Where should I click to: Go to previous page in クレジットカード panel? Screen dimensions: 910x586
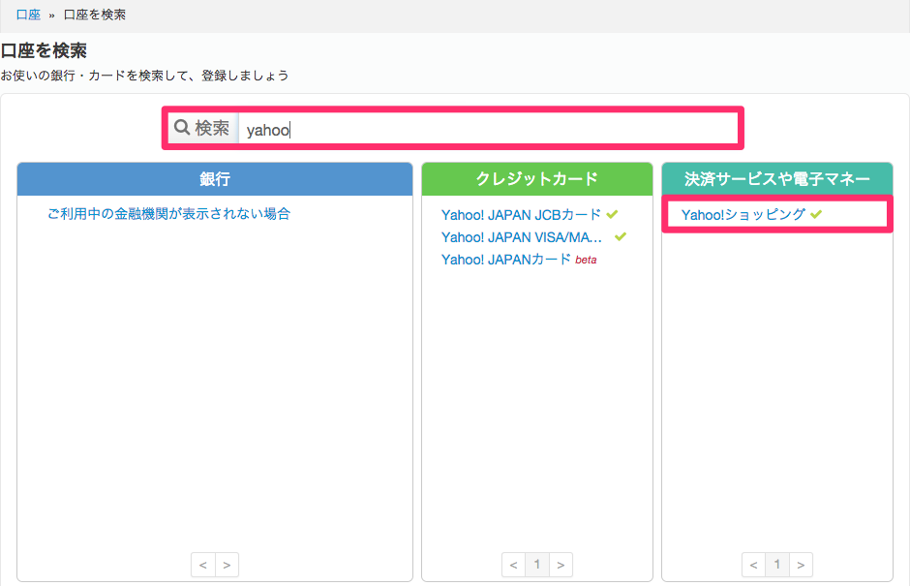(514, 565)
